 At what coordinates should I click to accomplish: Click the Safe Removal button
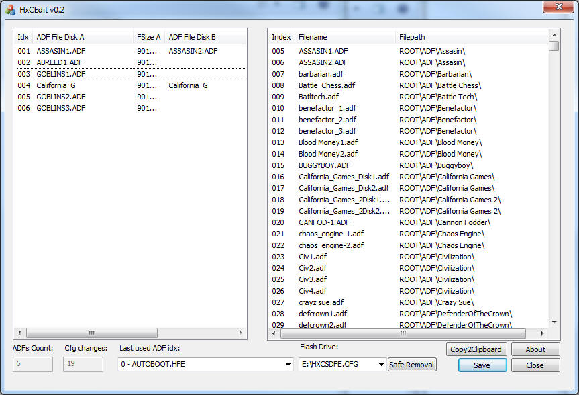click(x=412, y=365)
